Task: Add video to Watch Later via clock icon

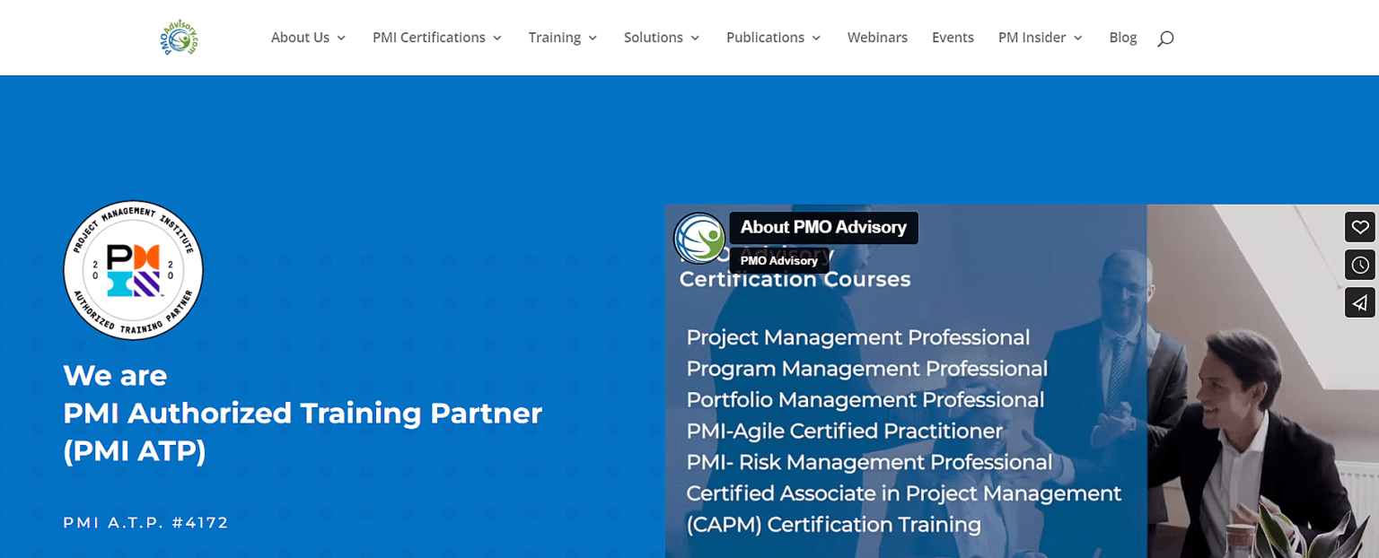Action: point(1359,265)
